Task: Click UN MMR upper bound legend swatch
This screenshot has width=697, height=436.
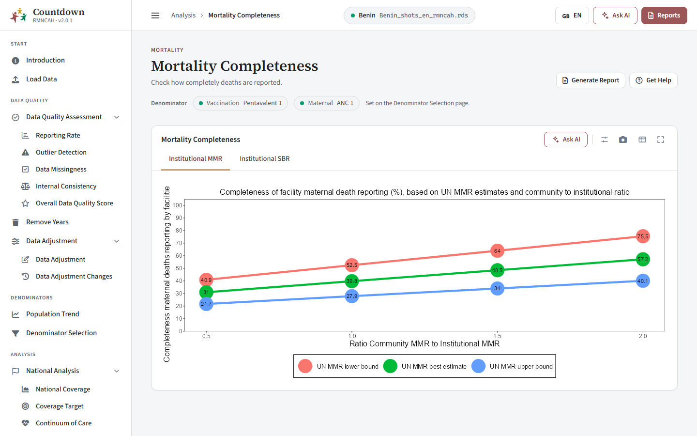Action: click(478, 366)
